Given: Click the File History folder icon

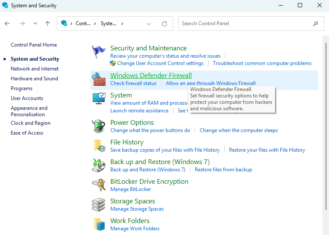Looking at the screenshot, I should point(99,146).
